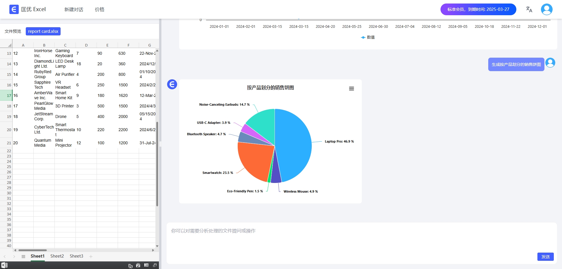Image resolution: width=562 pixels, height=269 pixels.
Task: Toggle the 数值 legend series marker
Action: (363, 37)
